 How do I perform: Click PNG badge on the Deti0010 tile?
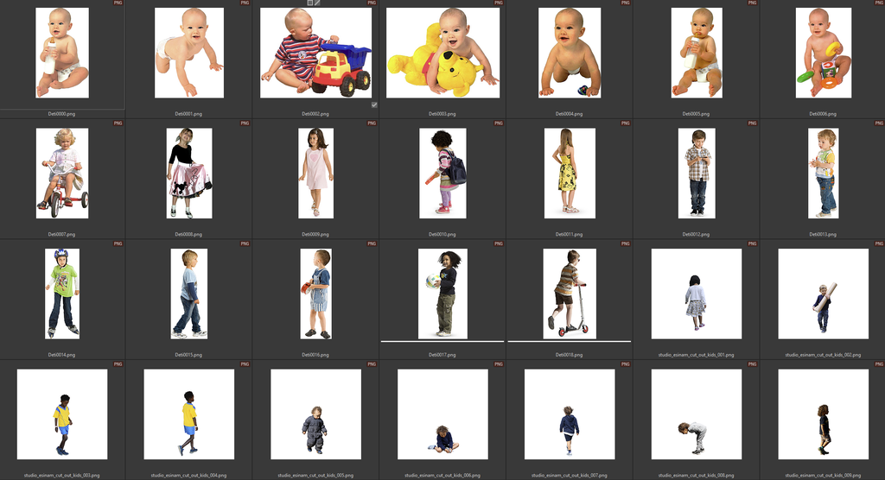tap(499, 123)
